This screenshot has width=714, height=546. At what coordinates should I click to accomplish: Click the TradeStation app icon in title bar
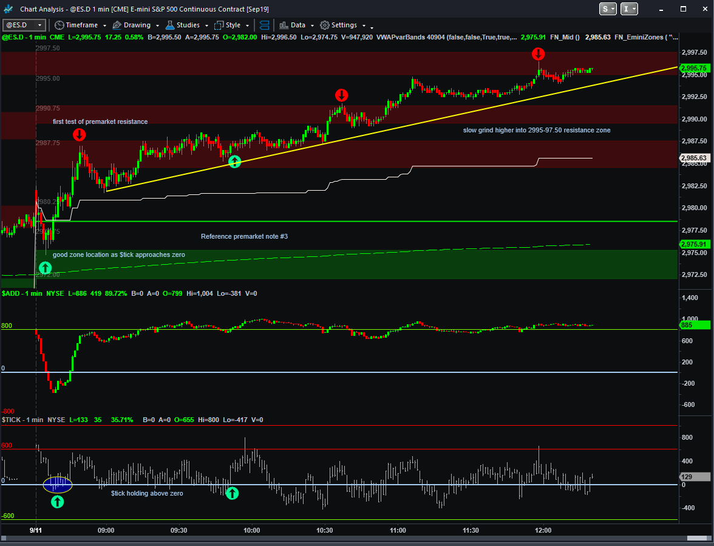pos(8,9)
